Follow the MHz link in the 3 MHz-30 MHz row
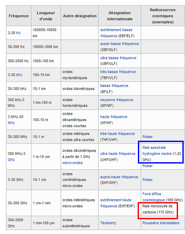The height and width of the screenshot is (234, 185). pyautogui.click(x=11, y=123)
